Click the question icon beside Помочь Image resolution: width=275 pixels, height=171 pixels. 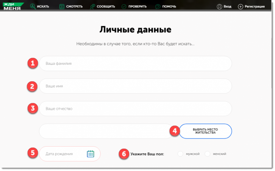(158, 7)
